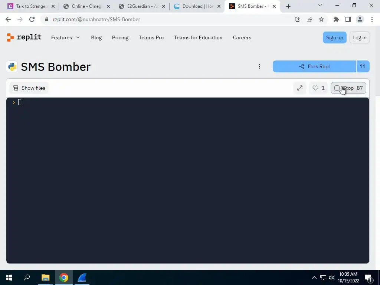Open Teams Pro link
The image size is (380, 285).
point(151,37)
